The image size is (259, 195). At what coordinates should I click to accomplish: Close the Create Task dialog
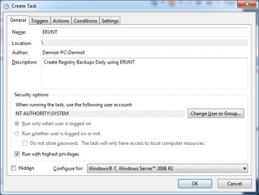coord(247,4)
